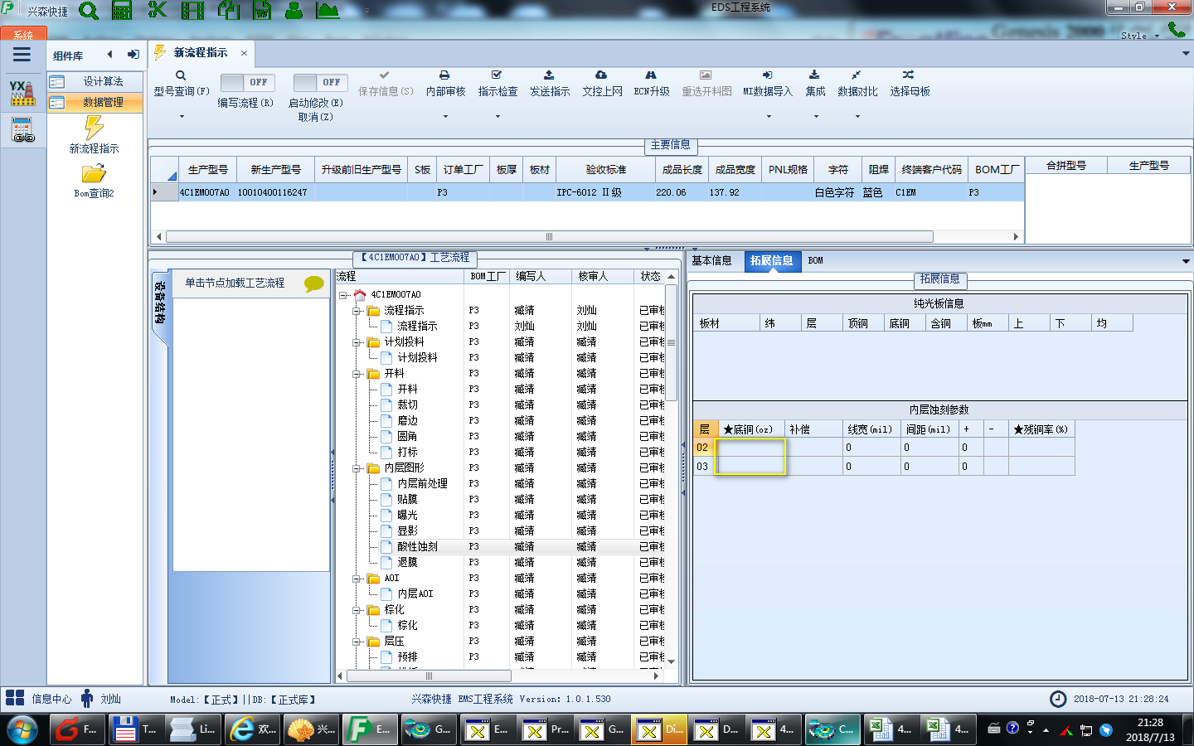Click 型号查询(F) search tool
Screen dimensions: 1194x746
coord(181,84)
